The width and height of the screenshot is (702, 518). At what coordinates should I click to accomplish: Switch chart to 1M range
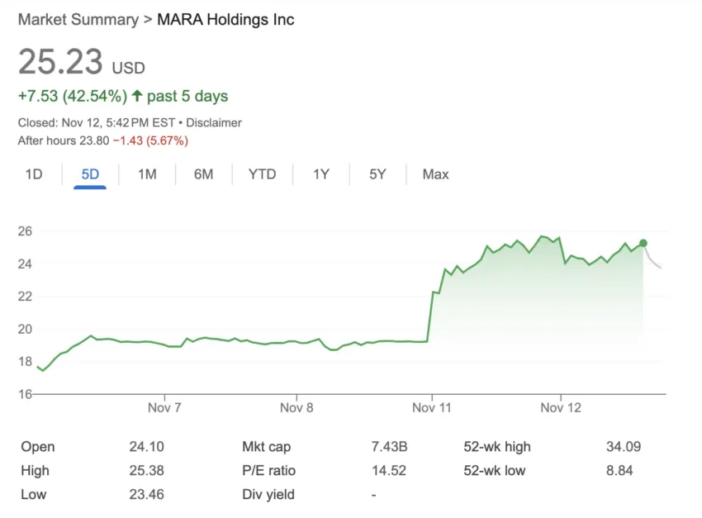click(x=147, y=174)
